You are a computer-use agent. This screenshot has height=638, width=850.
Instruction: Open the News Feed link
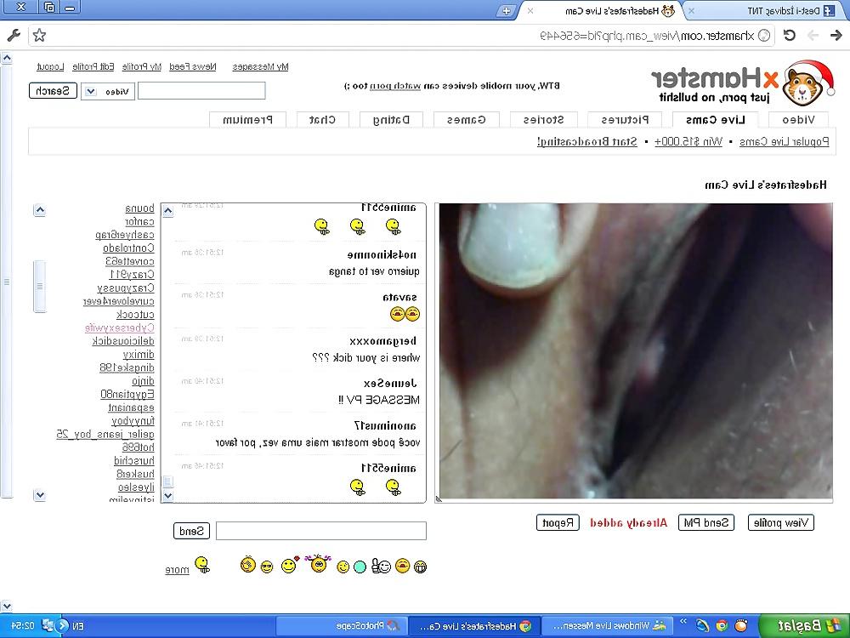(x=192, y=66)
